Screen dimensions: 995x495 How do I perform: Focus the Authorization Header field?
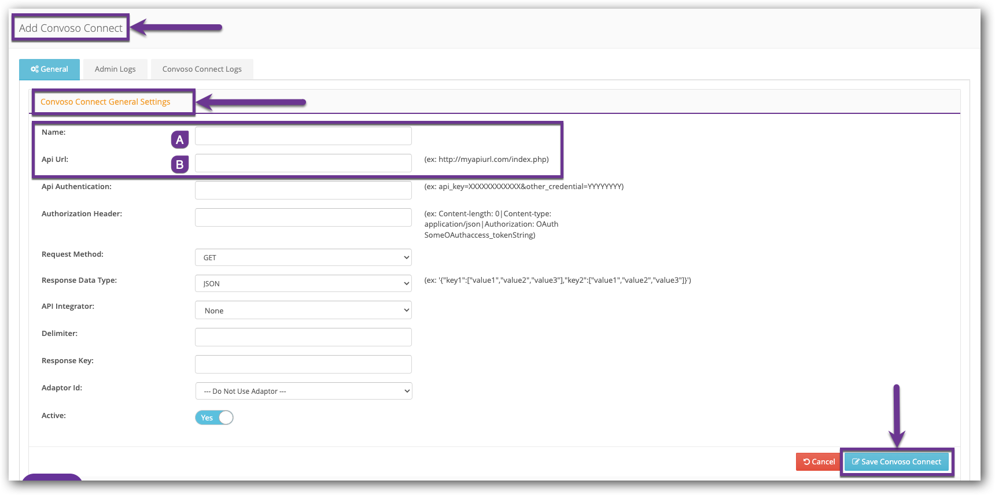pyautogui.click(x=303, y=217)
